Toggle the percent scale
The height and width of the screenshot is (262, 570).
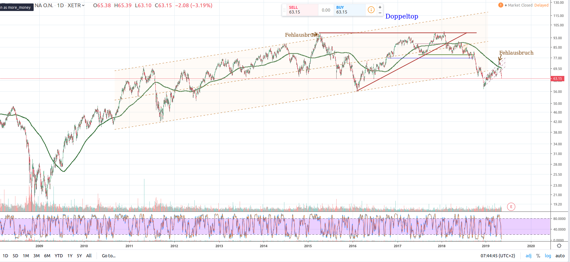click(538, 256)
